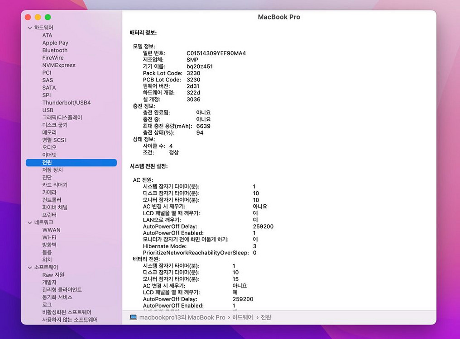
Task: Select 개발자 in sidebar
Action: click(x=49, y=282)
